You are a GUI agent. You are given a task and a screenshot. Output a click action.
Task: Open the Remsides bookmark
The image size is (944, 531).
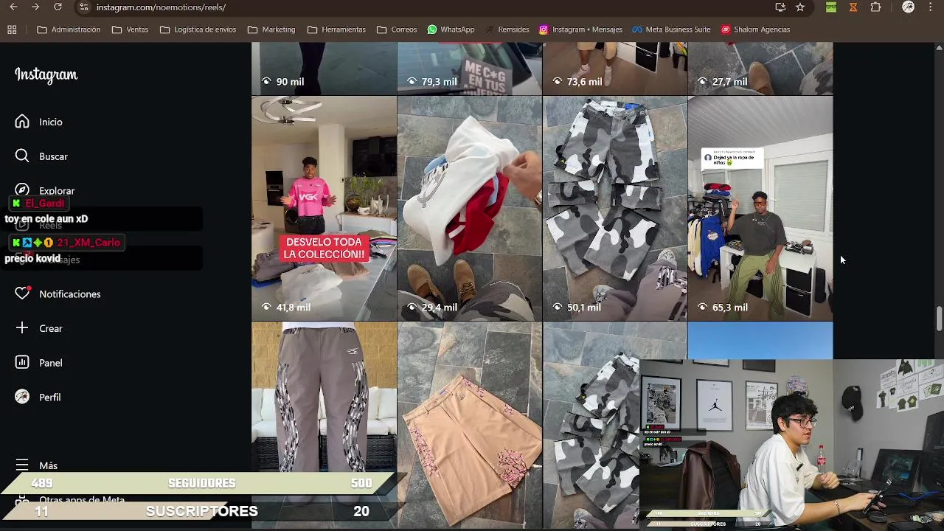click(507, 29)
